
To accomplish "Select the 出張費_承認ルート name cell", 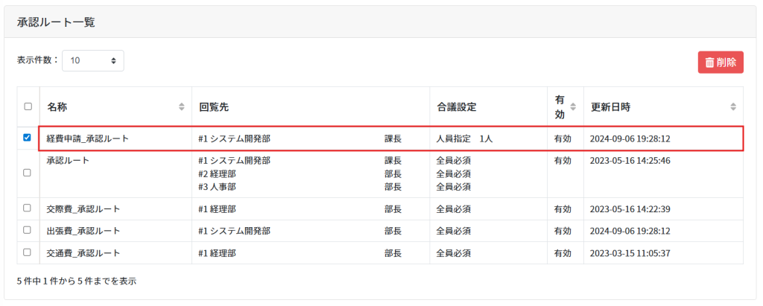I will [x=83, y=231].
